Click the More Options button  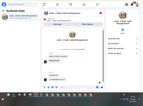(88, 24)
